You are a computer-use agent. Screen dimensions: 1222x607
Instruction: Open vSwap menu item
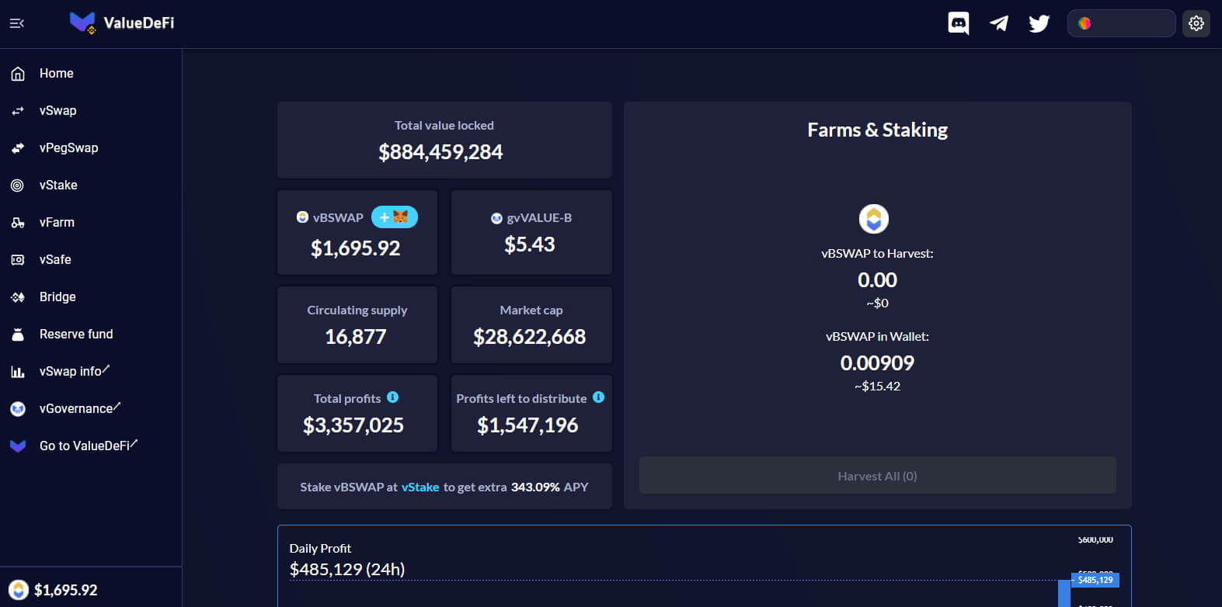click(x=58, y=110)
